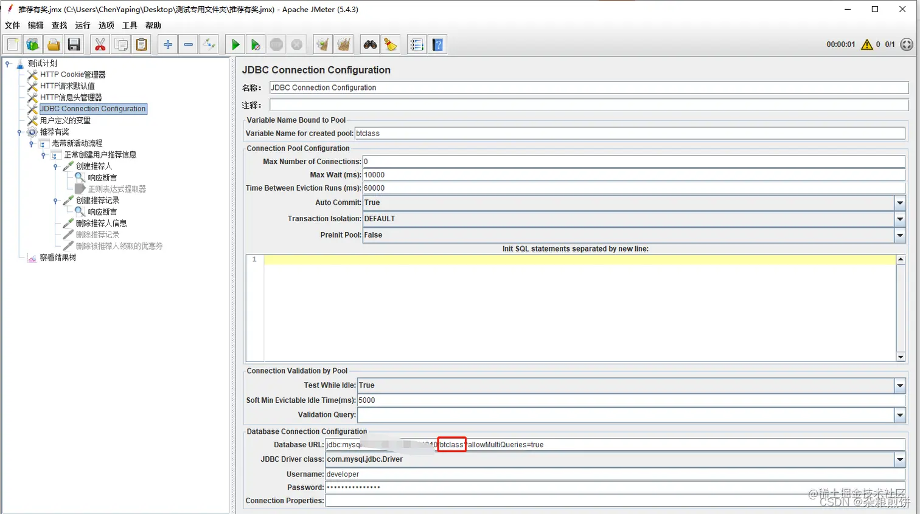Start the test with green play icon
920x514 pixels.
point(235,44)
